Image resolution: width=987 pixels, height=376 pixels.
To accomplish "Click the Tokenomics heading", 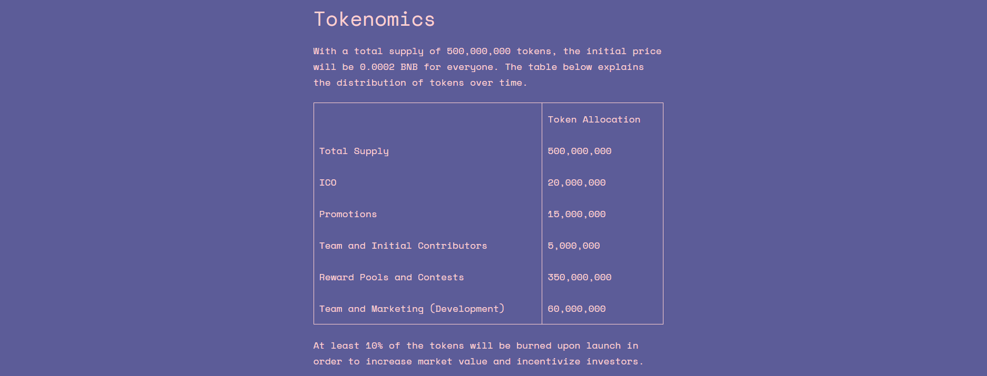I will pos(374,19).
